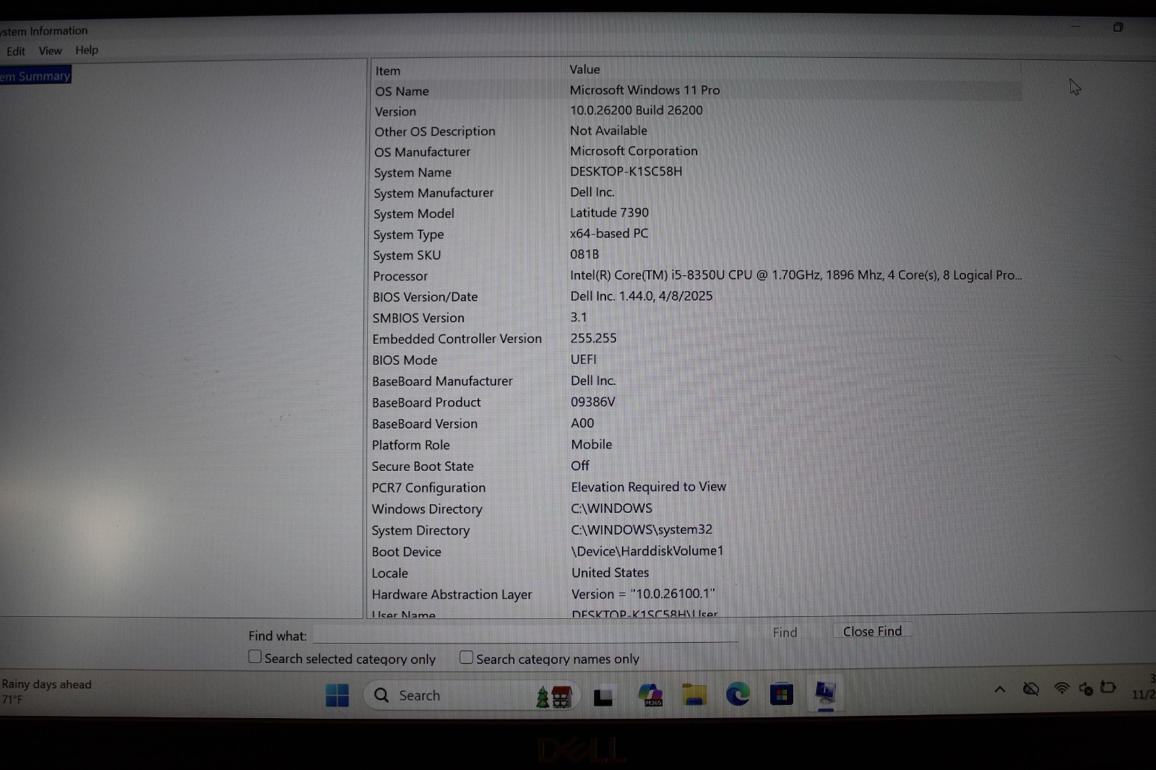
Task: Click value 255.255
Action: point(593,338)
